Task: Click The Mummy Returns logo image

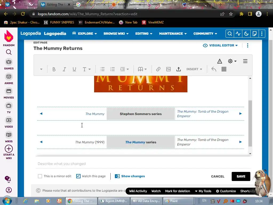Action: (141, 84)
